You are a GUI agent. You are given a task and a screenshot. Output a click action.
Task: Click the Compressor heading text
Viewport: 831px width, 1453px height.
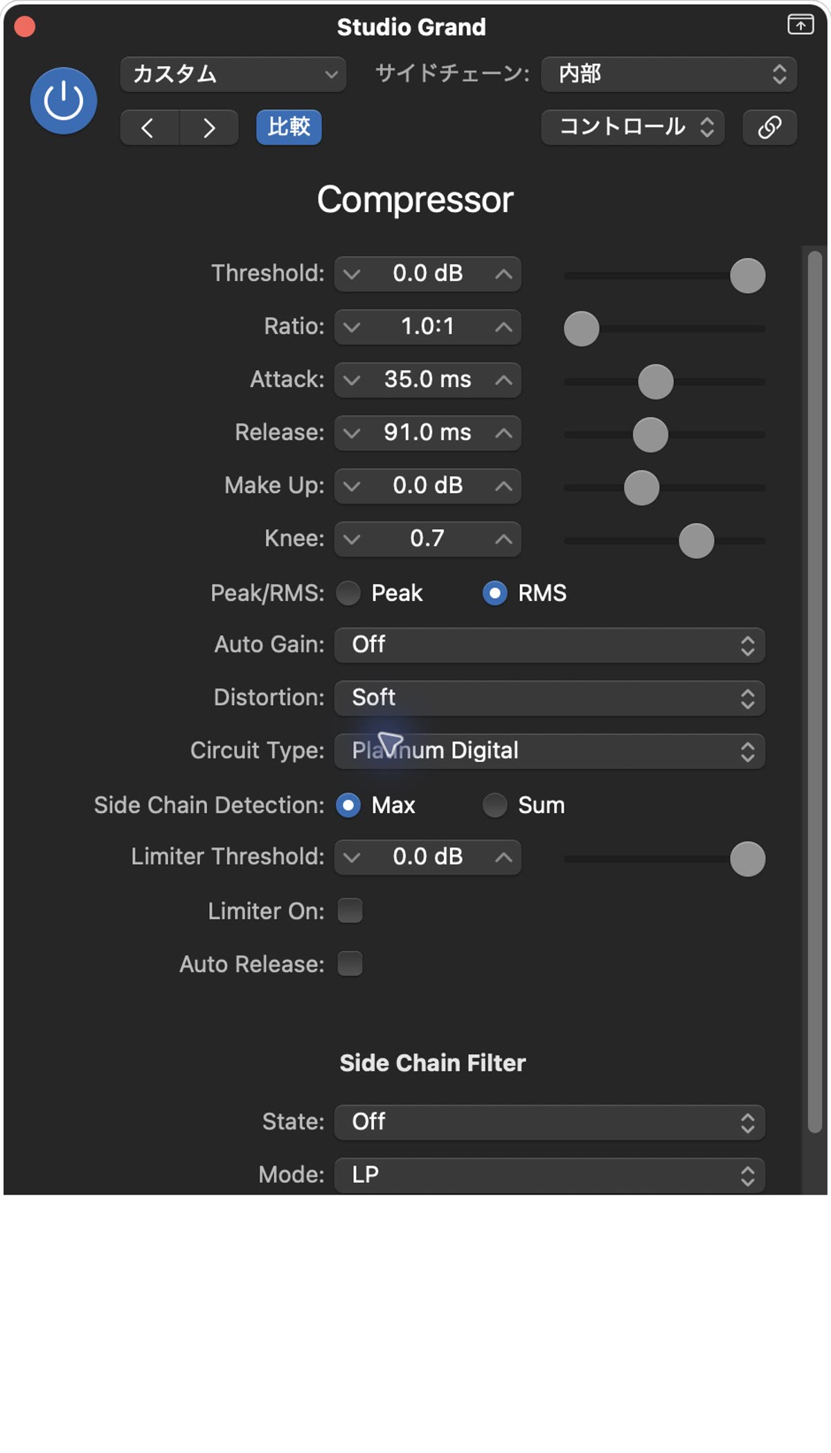[415, 200]
